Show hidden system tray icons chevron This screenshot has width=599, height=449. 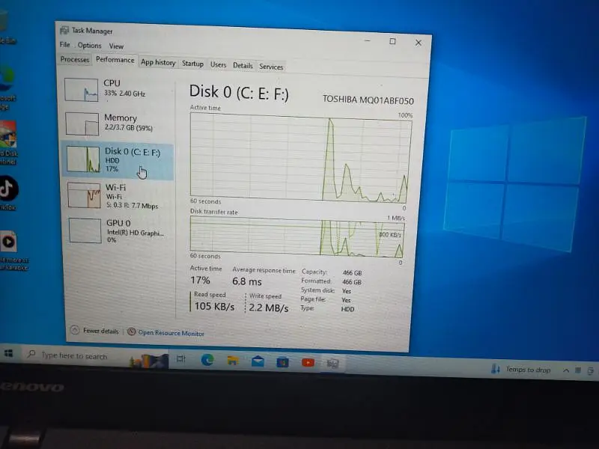pyautogui.click(x=566, y=370)
